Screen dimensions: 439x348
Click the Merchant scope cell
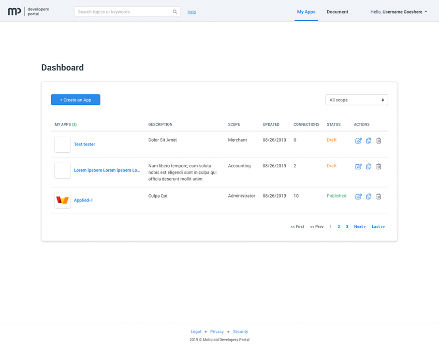point(237,140)
